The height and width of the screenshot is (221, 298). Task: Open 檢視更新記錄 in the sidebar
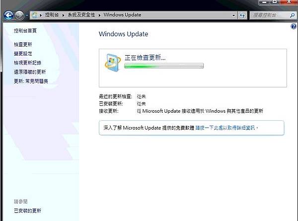(27, 63)
